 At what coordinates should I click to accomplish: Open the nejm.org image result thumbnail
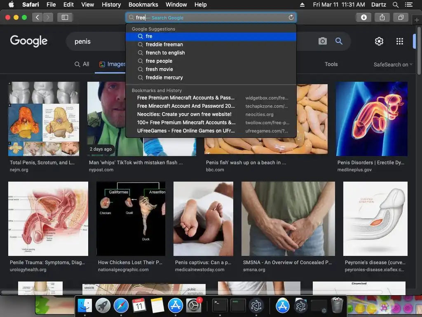[44, 119]
